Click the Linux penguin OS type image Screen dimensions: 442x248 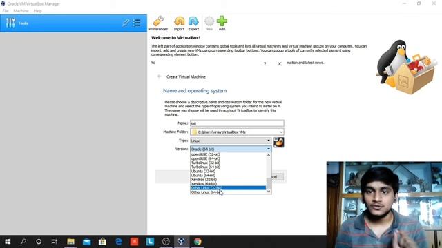click(279, 143)
